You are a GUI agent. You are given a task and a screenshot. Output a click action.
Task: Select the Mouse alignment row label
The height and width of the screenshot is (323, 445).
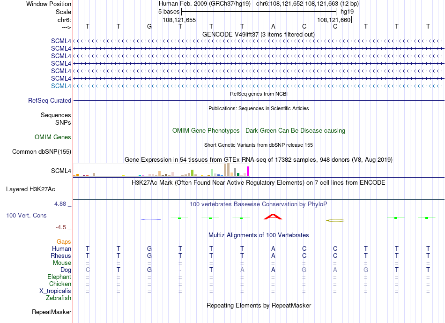tap(62, 263)
